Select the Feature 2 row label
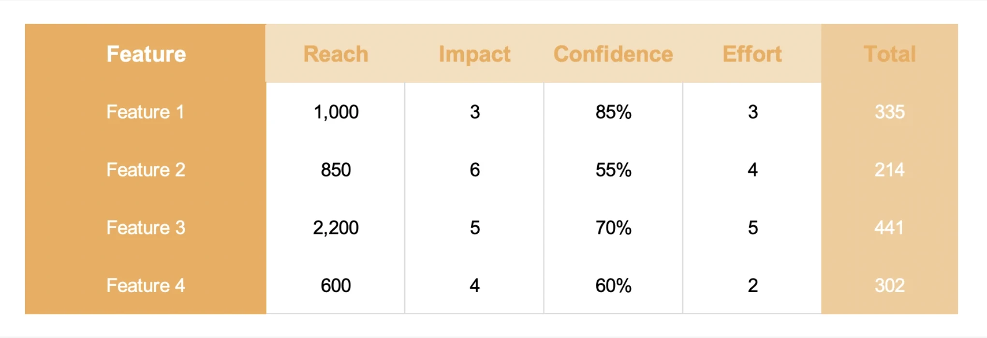 (x=146, y=170)
